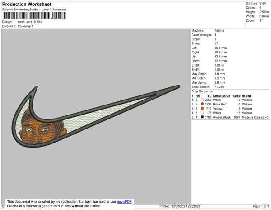The height and width of the screenshot is (210, 271).
Task: Click the Width value 6.84 in
Action: (264, 16)
